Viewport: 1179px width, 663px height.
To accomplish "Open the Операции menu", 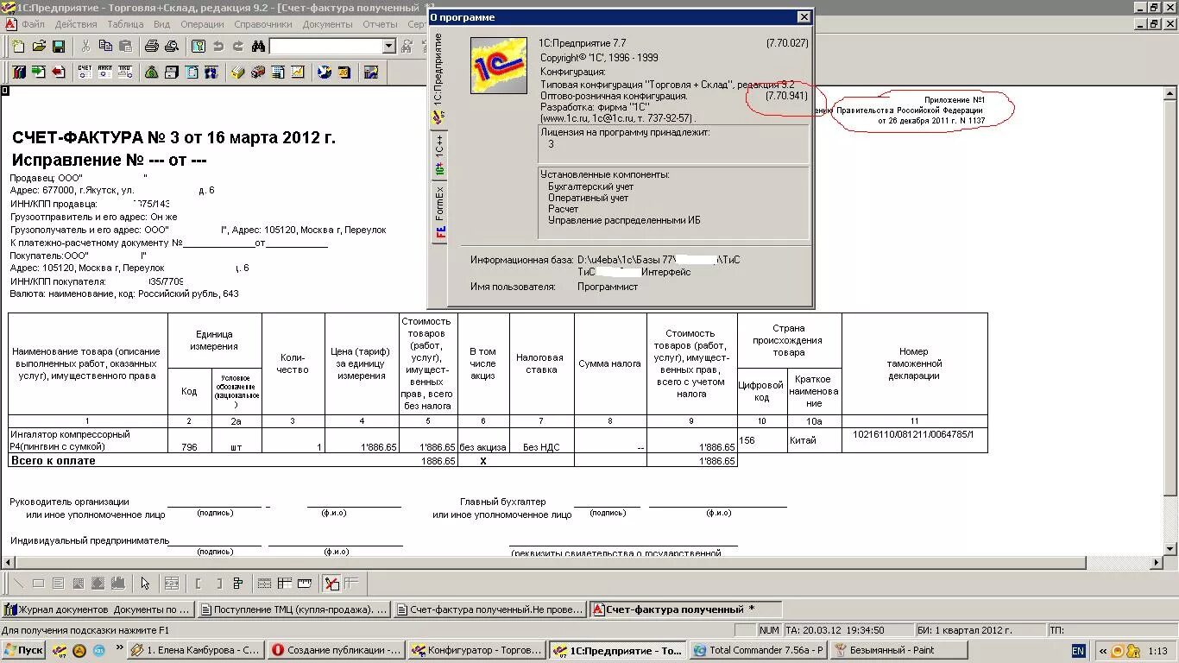I will click(203, 24).
